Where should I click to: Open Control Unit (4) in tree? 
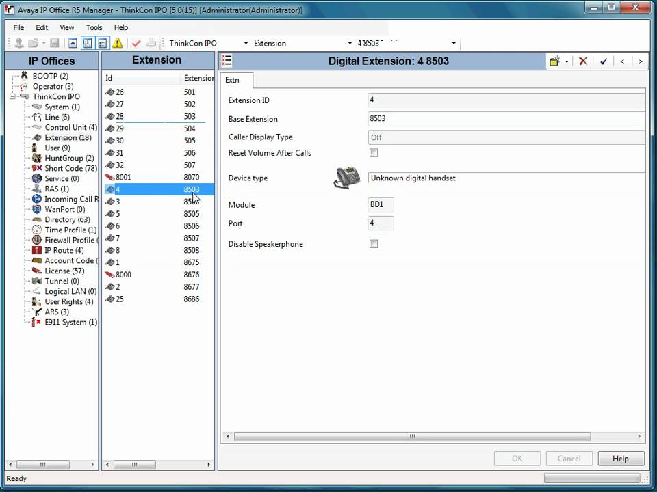click(x=70, y=128)
